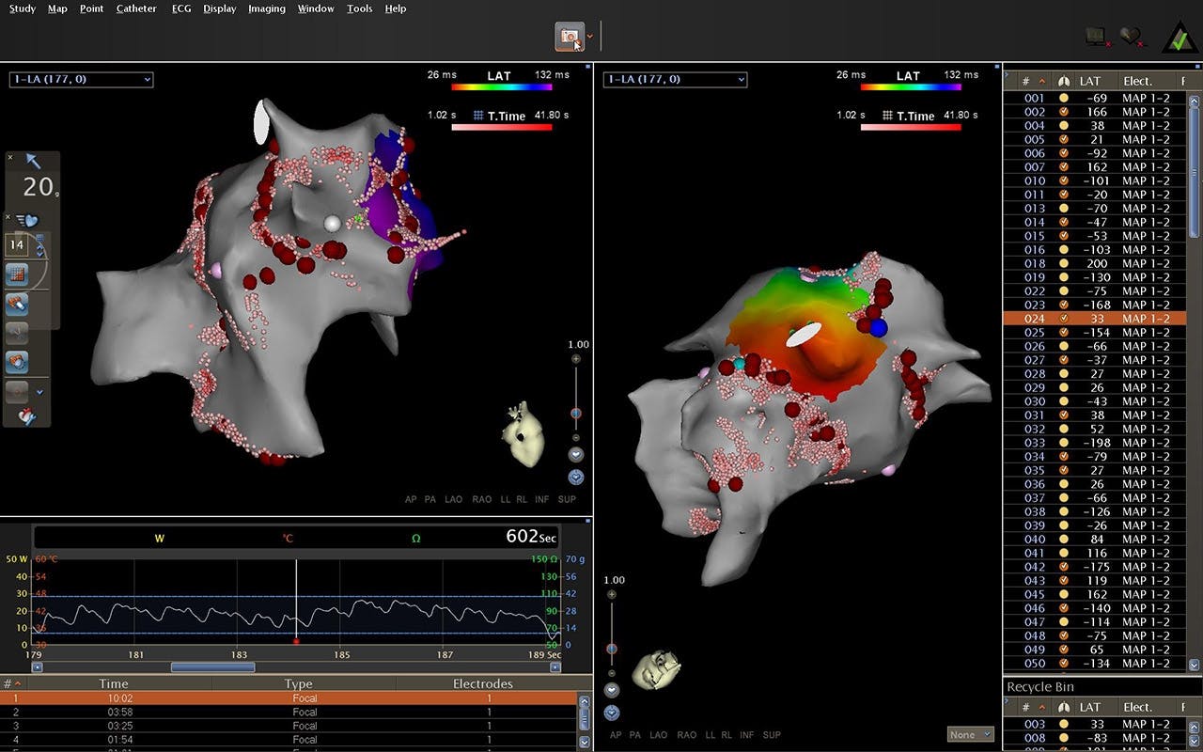Open the dropdown arrow beside the camera icon
Screen dimensions: 1203x752
(589, 37)
